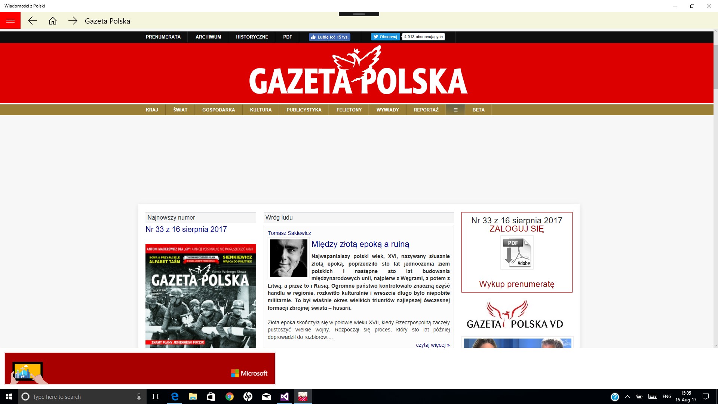Viewport: 718px width, 404px height.
Task: Click Wykup prenumeratę link
Action: point(516,284)
